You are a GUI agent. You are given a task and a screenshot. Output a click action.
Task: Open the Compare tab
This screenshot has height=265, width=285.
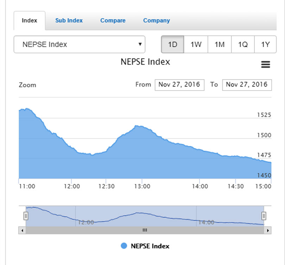tap(113, 20)
